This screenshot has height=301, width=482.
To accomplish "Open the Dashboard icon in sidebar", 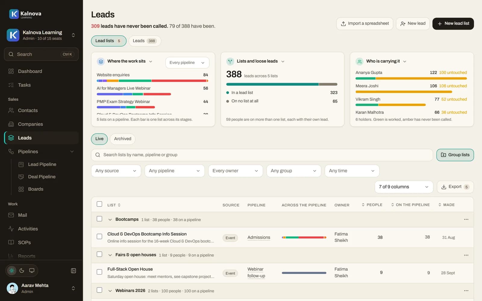I will (11, 71).
